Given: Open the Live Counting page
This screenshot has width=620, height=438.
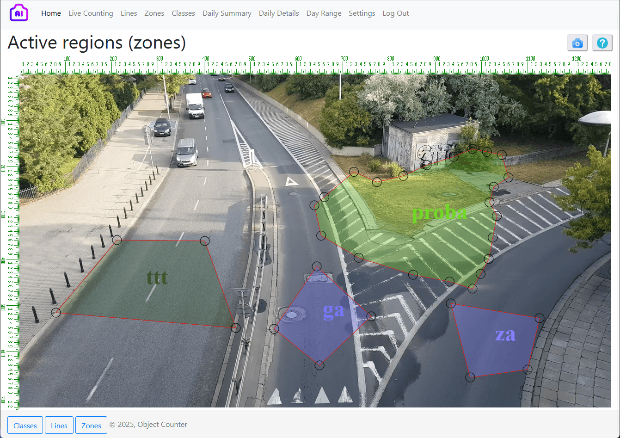Looking at the screenshot, I should click(91, 13).
